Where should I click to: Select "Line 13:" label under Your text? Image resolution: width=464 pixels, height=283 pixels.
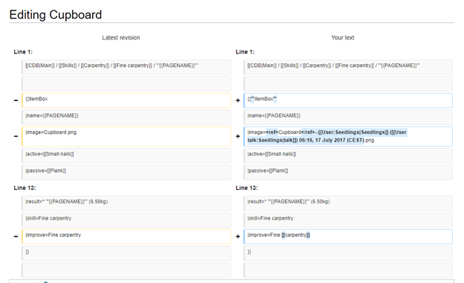tap(247, 188)
